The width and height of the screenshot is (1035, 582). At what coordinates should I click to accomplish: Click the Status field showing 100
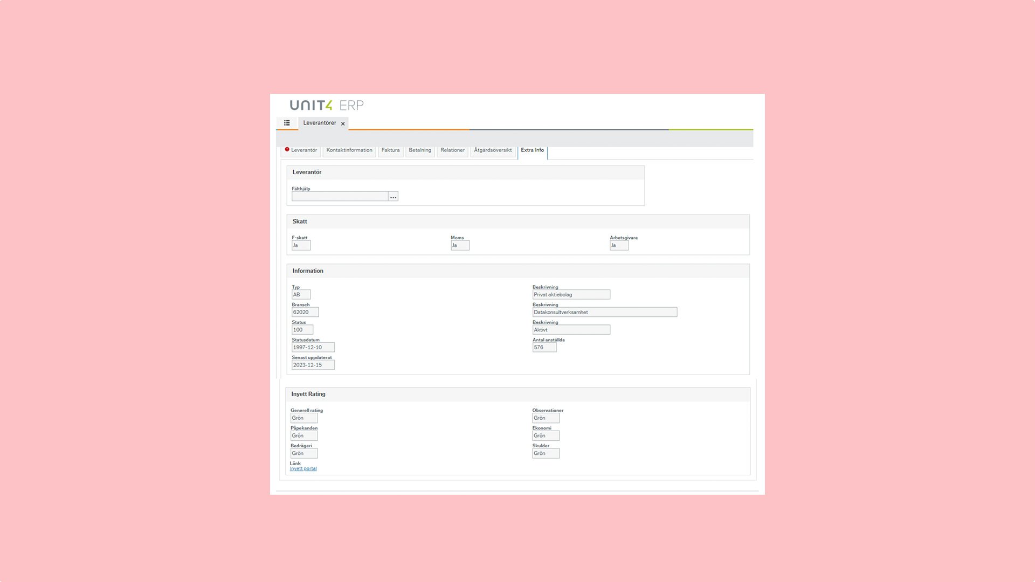pyautogui.click(x=302, y=330)
